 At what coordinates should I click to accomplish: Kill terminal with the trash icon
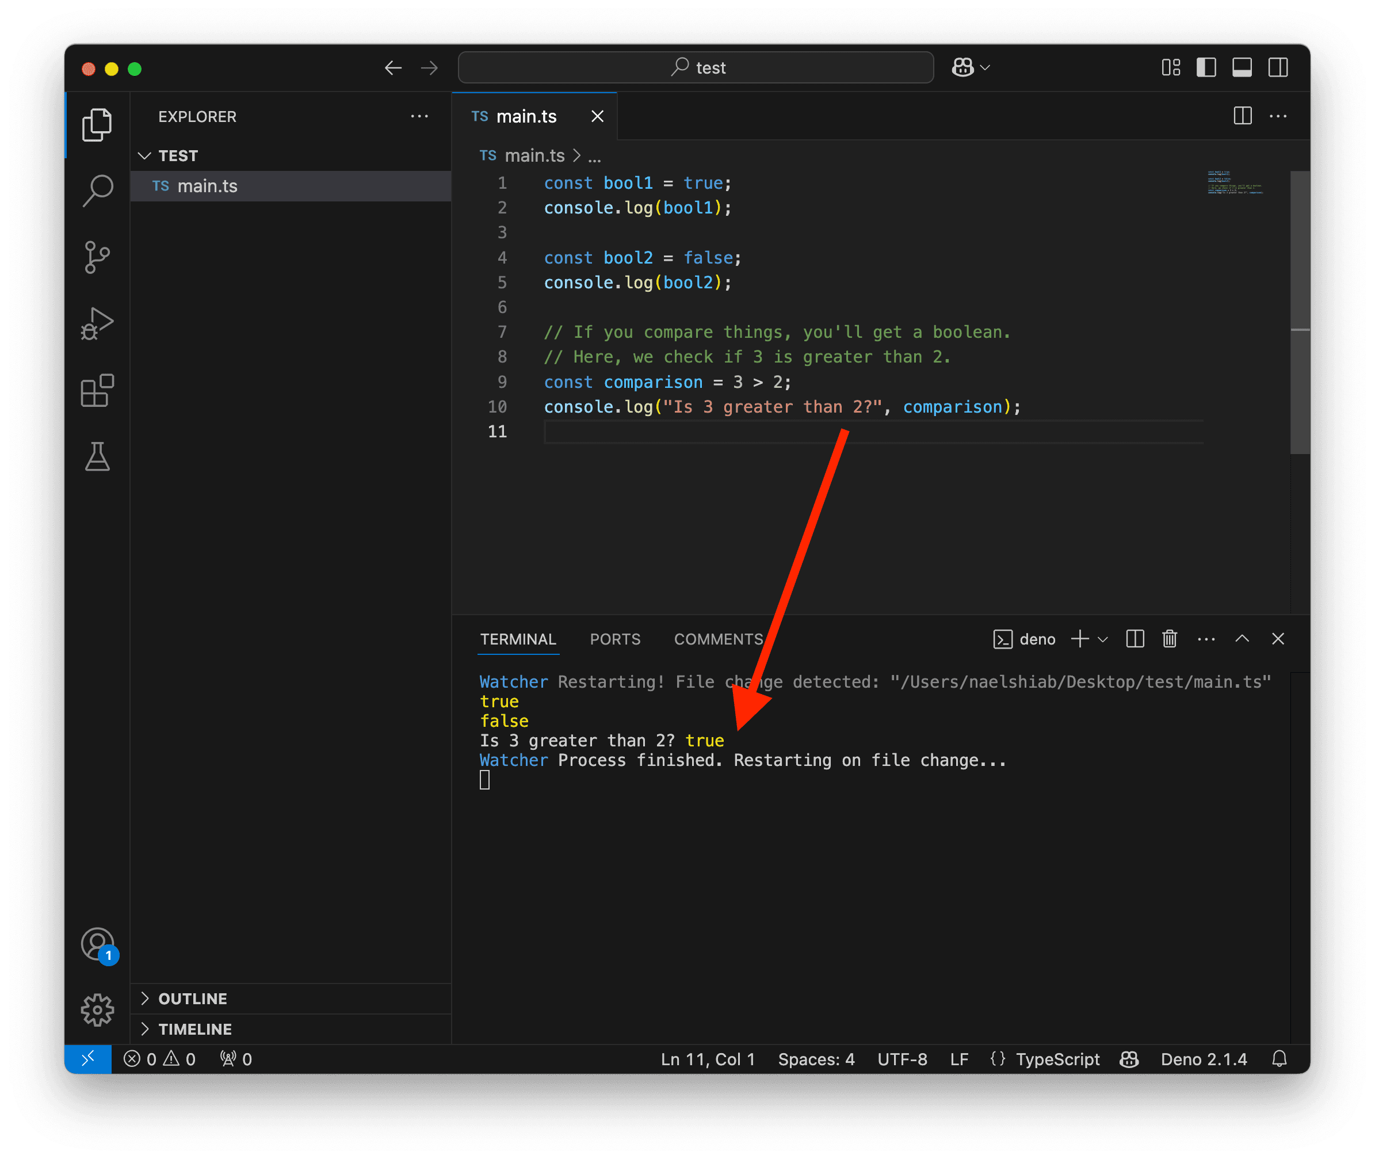[x=1170, y=639]
